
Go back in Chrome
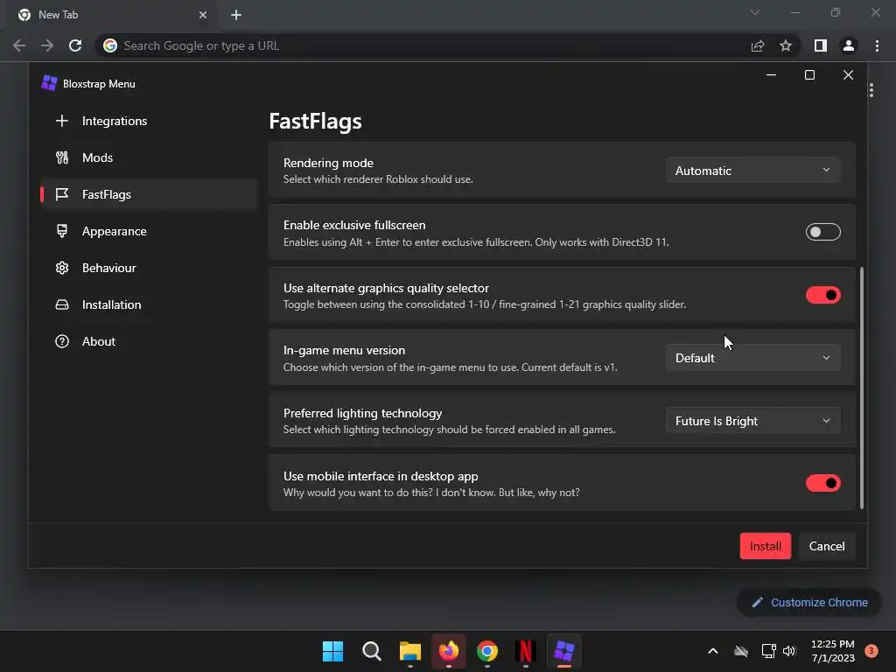click(19, 45)
